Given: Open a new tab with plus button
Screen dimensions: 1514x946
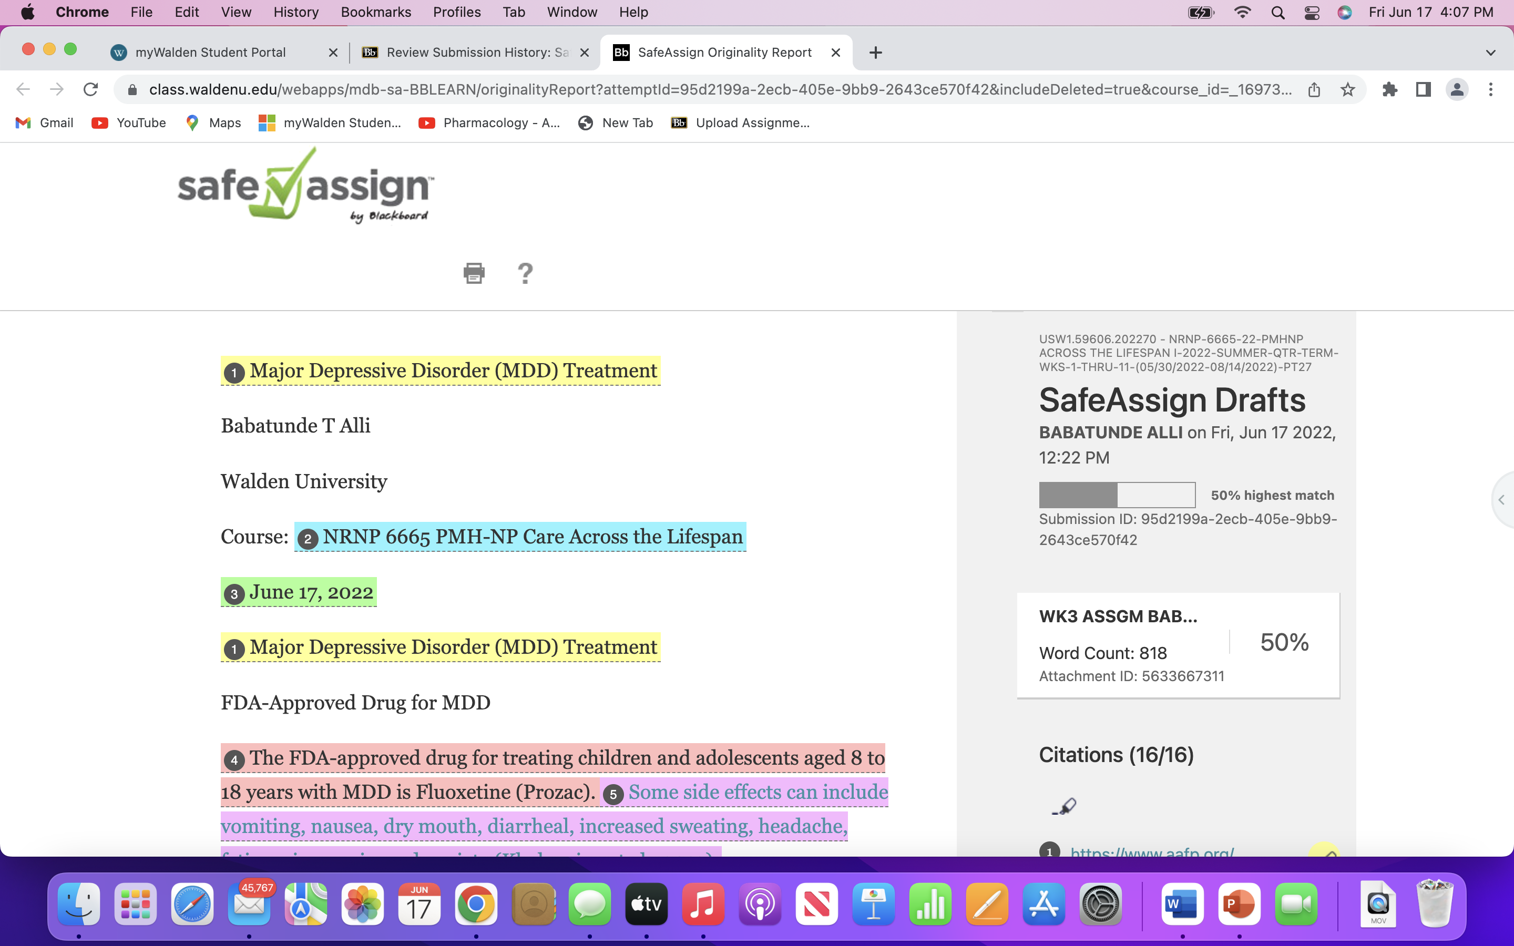Looking at the screenshot, I should point(876,53).
